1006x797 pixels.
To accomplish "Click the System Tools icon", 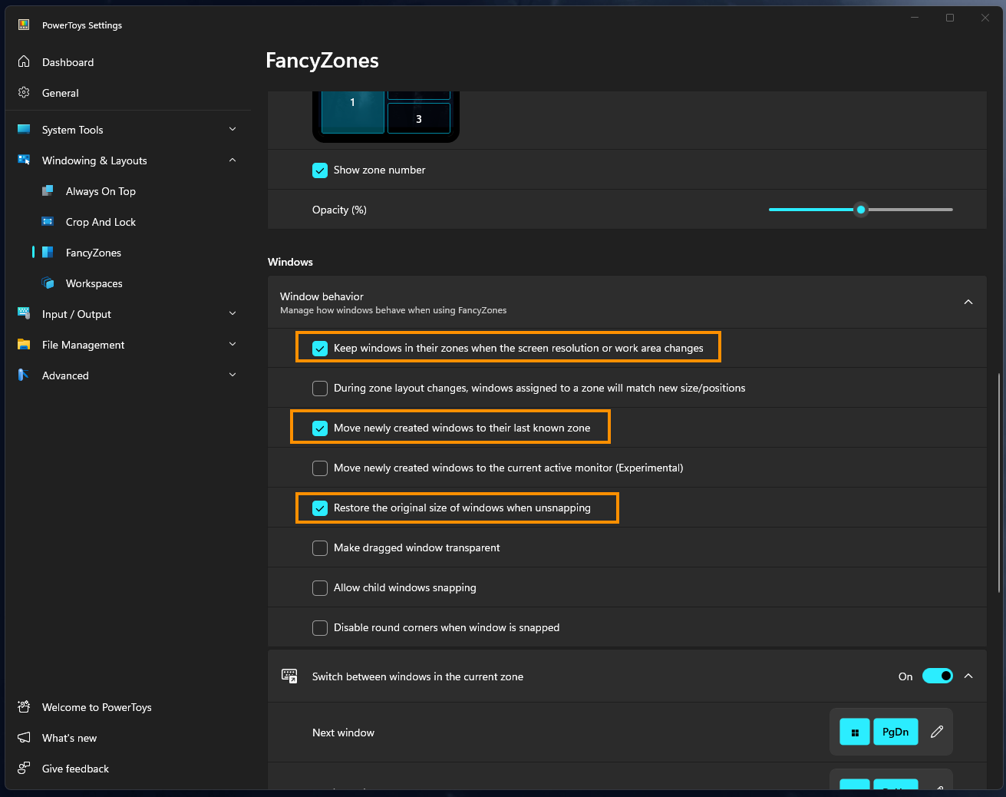I will click(x=24, y=130).
